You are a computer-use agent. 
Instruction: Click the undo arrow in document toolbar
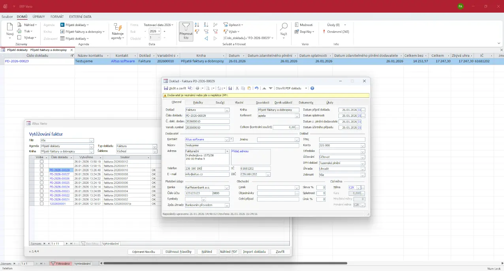pos(256,88)
